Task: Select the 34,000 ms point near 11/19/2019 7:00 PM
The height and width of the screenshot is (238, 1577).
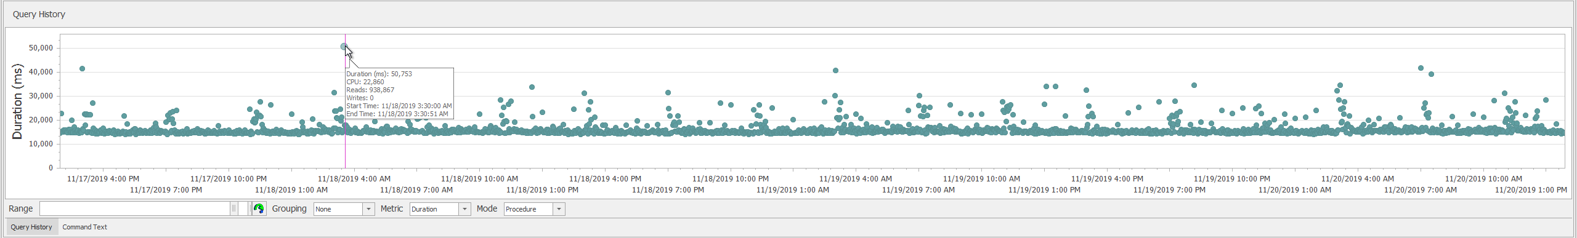Action: tap(1194, 85)
